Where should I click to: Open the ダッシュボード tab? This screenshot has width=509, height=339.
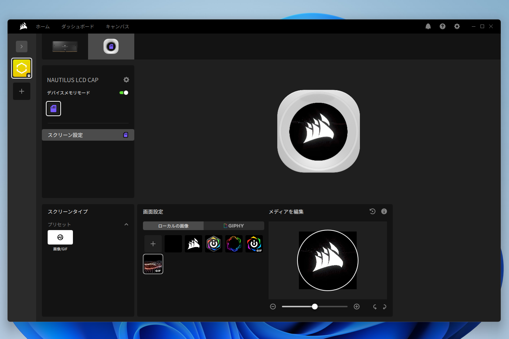tap(78, 27)
